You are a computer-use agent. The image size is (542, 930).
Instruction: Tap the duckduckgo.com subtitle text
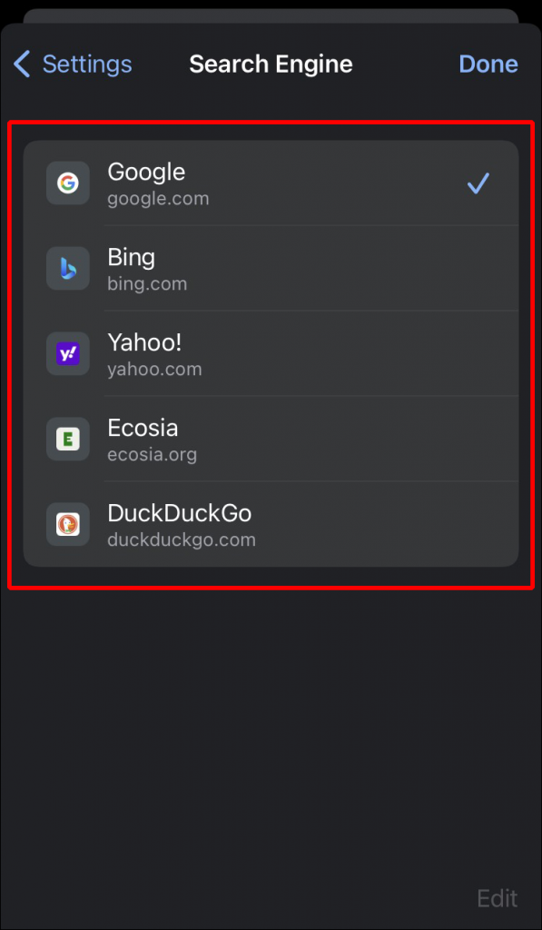[181, 539]
